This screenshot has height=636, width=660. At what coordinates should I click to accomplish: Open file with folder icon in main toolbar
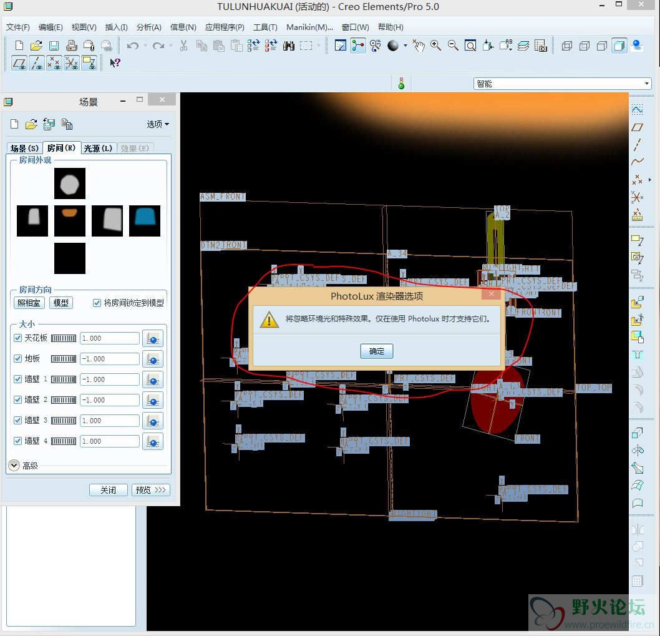click(36, 46)
